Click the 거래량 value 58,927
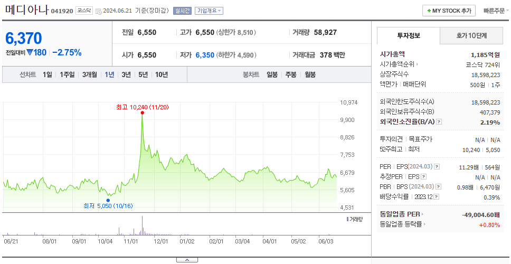The image size is (511, 264). click(325, 32)
